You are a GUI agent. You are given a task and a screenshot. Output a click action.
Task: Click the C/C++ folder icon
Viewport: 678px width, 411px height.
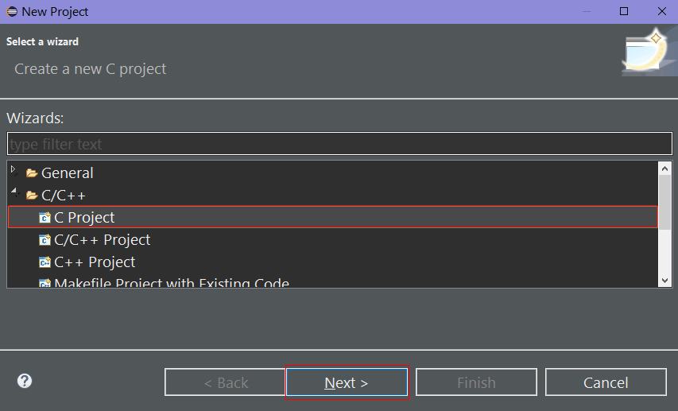(32, 196)
